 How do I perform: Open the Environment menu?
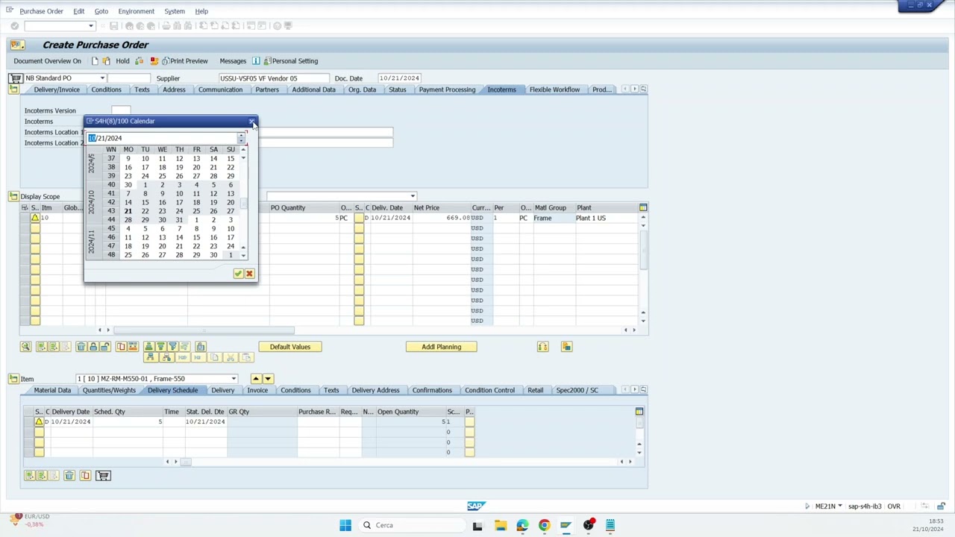[x=137, y=11]
